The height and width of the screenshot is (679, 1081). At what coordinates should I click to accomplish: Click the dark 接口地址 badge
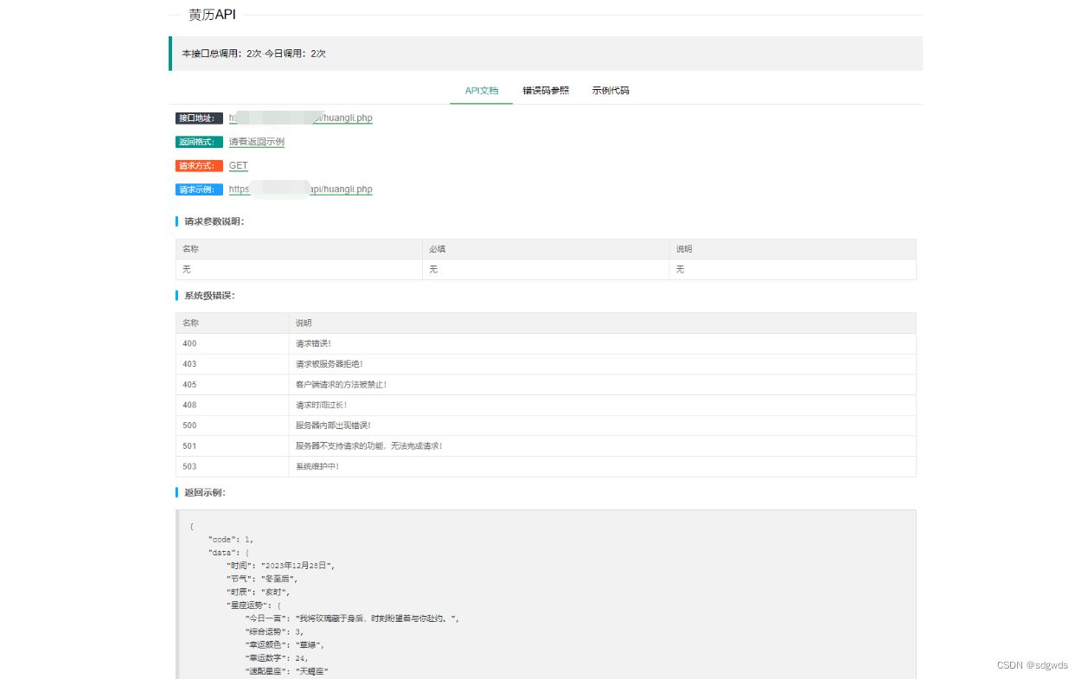click(199, 119)
